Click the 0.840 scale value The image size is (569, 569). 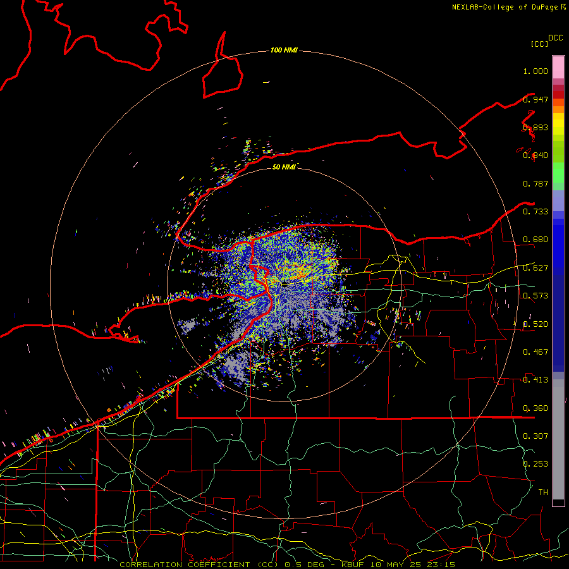click(535, 156)
